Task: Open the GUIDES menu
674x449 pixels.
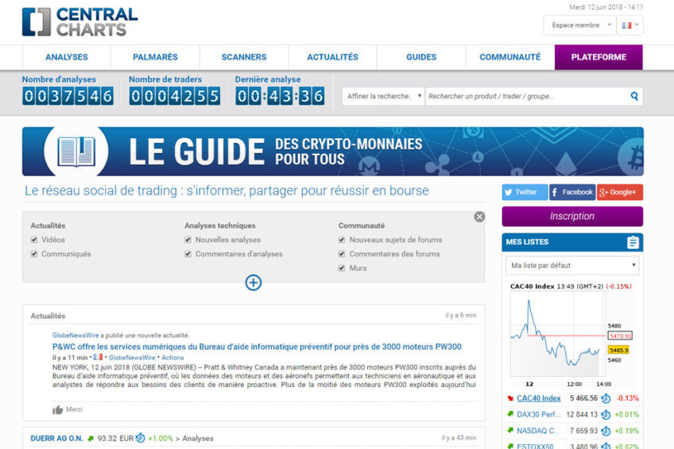Action: pyautogui.click(x=421, y=57)
